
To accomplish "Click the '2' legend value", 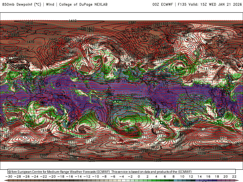I will point(147,177).
